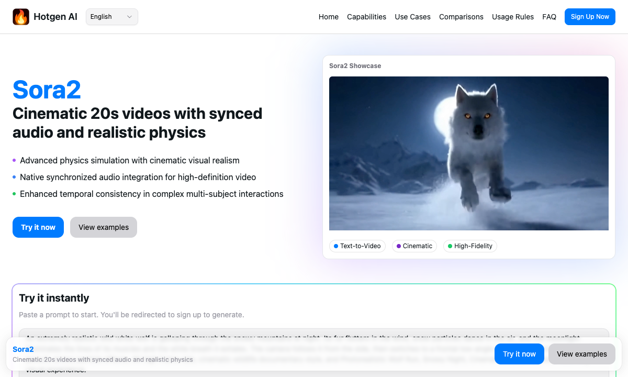Click View examples below the feature list
The height and width of the screenshot is (377, 628).
[104, 227]
